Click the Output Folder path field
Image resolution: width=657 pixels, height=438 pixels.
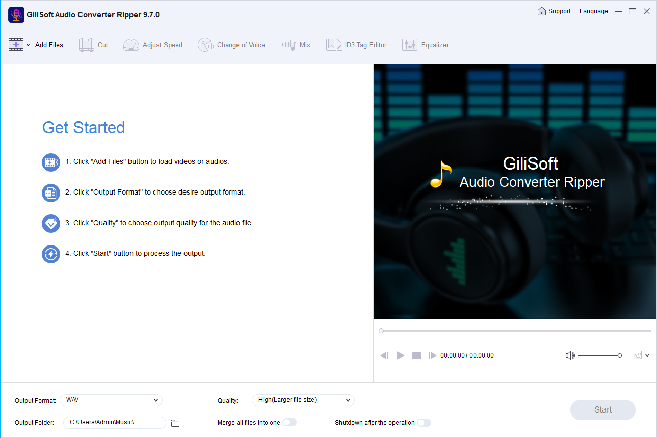tap(115, 423)
